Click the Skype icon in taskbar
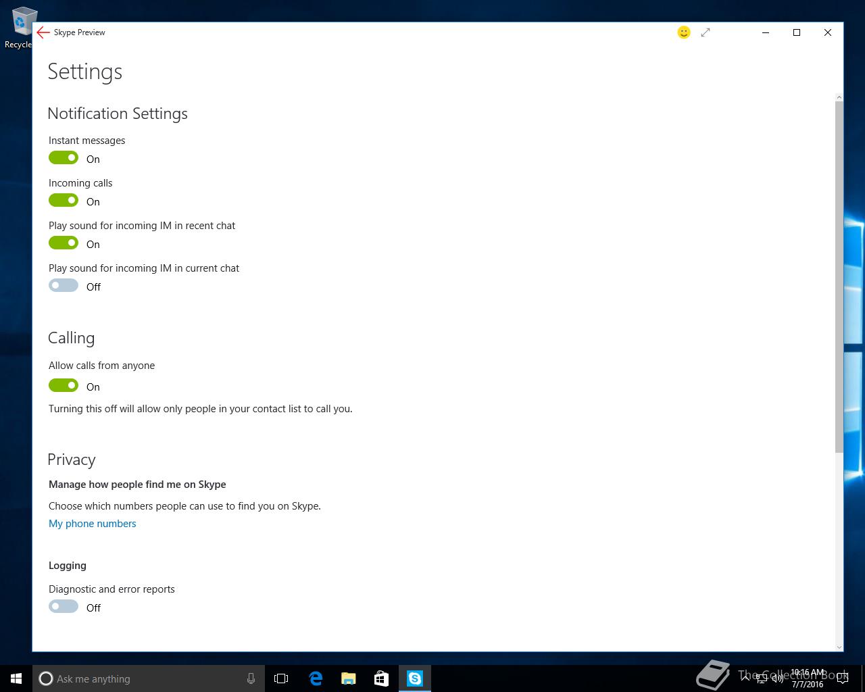 click(415, 678)
